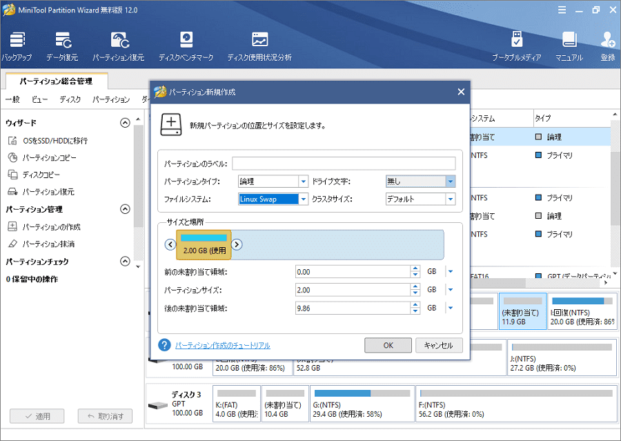This screenshot has height=441, width=621.
Task: Click the new partition drive icon in dialog
Action: (171, 125)
